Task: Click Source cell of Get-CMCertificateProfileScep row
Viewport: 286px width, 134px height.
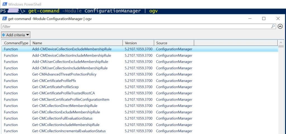Action: [174, 87]
